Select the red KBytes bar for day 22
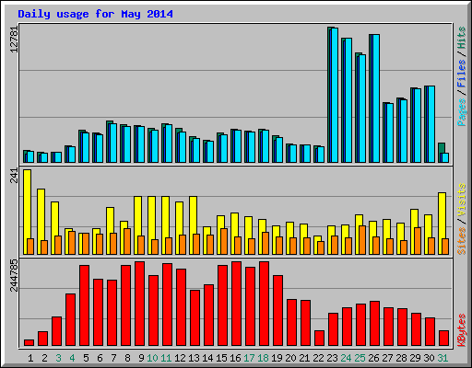 (319, 339)
